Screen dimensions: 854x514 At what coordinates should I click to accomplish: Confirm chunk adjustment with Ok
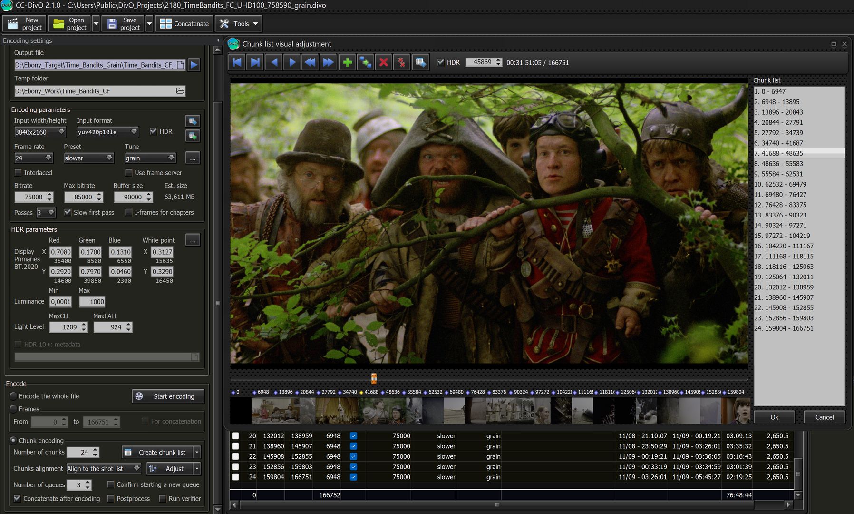pyautogui.click(x=774, y=417)
